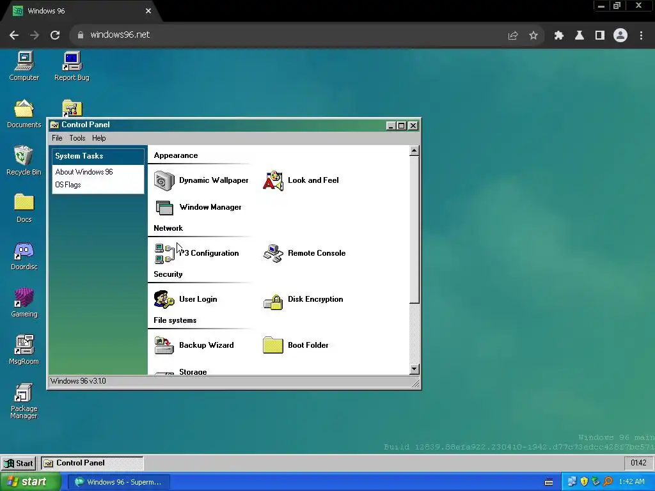Click the 01:42 Windows 96 clock
Image resolution: width=655 pixels, height=491 pixels.
pyautogui.click(x=638, y=463)
